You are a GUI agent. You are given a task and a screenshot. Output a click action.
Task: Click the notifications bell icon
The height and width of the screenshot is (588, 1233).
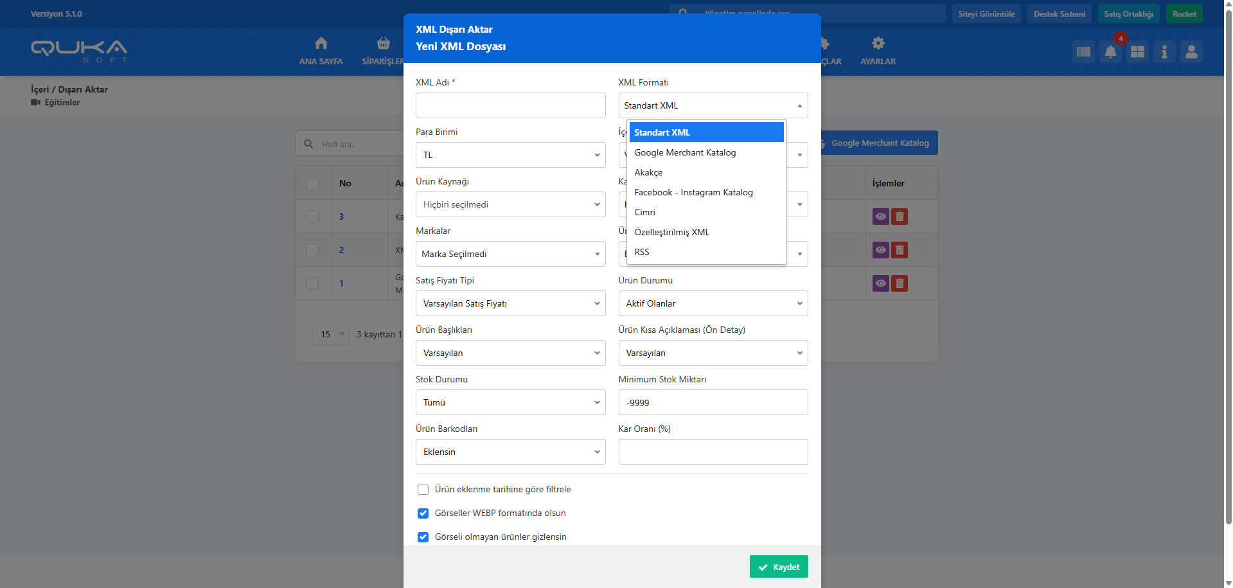(1110, 52)
